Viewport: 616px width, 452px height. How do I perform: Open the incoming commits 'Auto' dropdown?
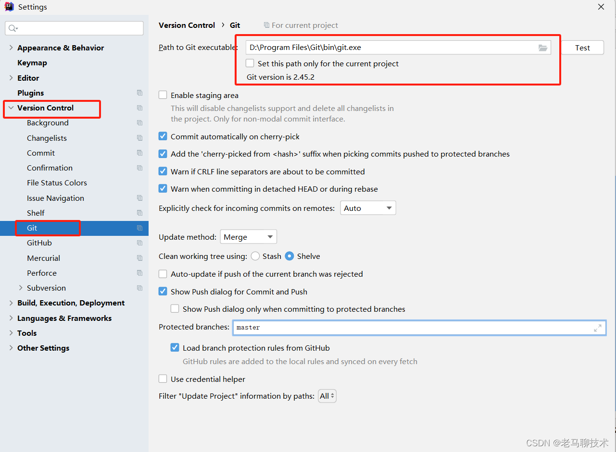(368, 208)
